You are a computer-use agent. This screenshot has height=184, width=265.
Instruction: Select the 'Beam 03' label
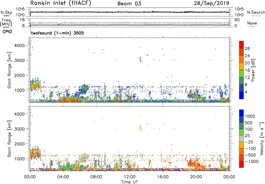129,4
